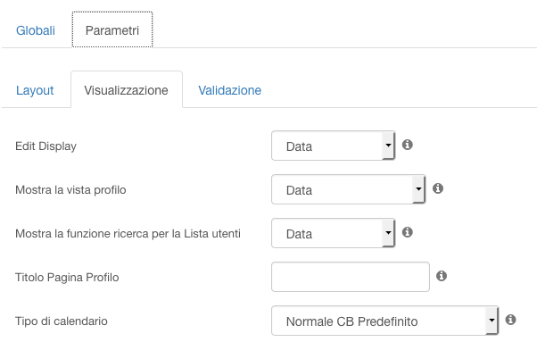Open the Normale CB Predefinito calendar dropdown

click(x=385, y=321)
